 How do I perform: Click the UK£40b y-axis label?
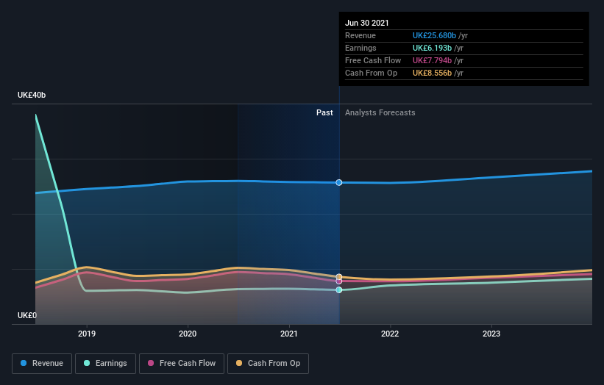(x=32, y=95)
